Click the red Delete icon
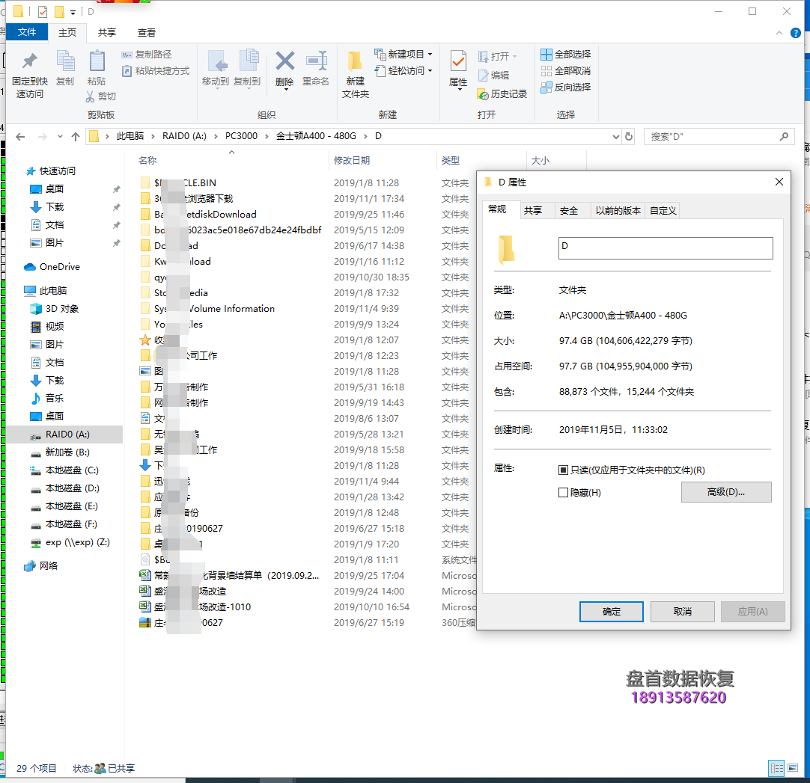Image resolution: width=810 pixels, height=783 pixels. click(x=284, y=61)
